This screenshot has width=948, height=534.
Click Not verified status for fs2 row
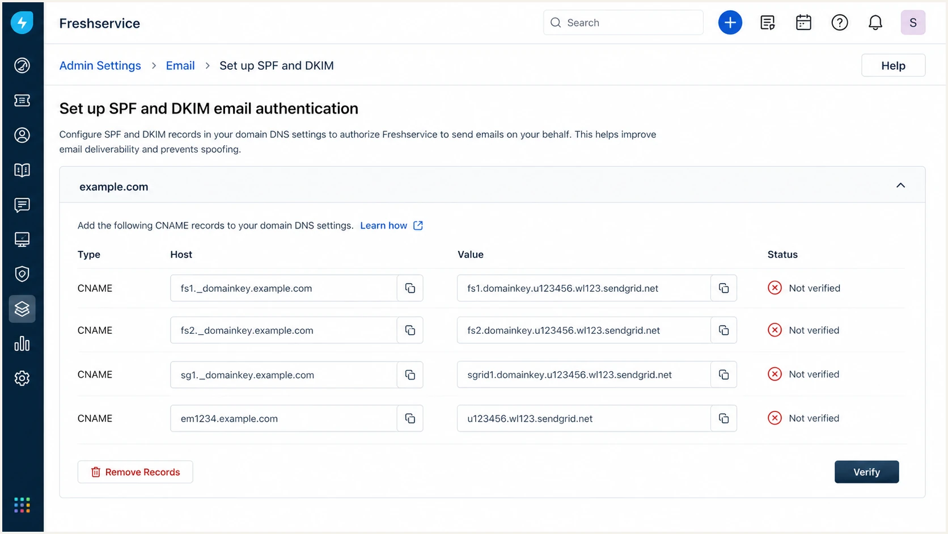[x=803, y=330]
